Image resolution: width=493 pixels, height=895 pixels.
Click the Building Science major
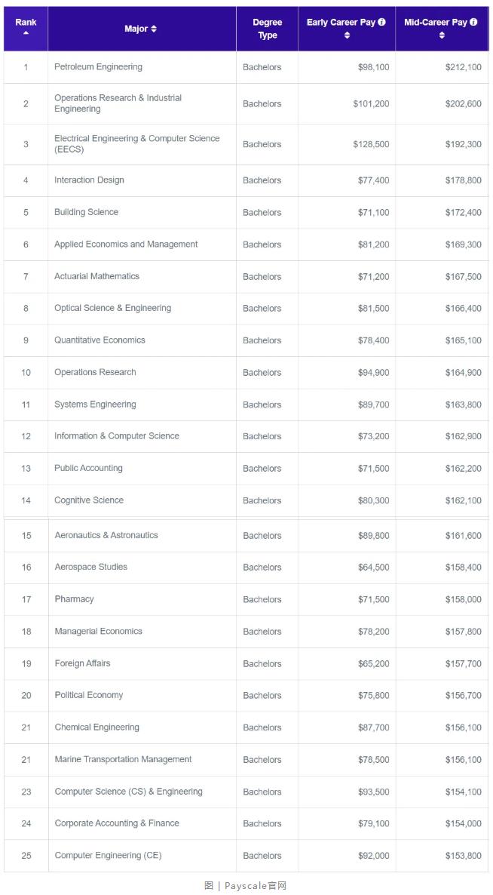[86, 212]
